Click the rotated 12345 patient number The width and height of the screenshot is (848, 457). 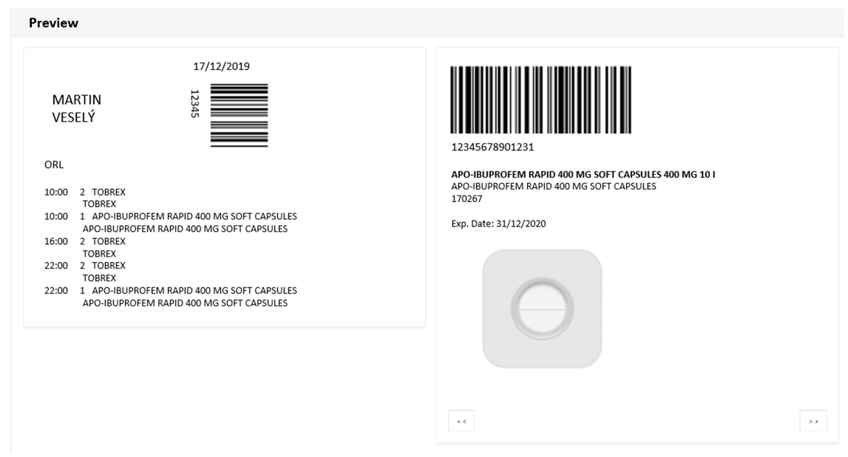tap(195, 104)
